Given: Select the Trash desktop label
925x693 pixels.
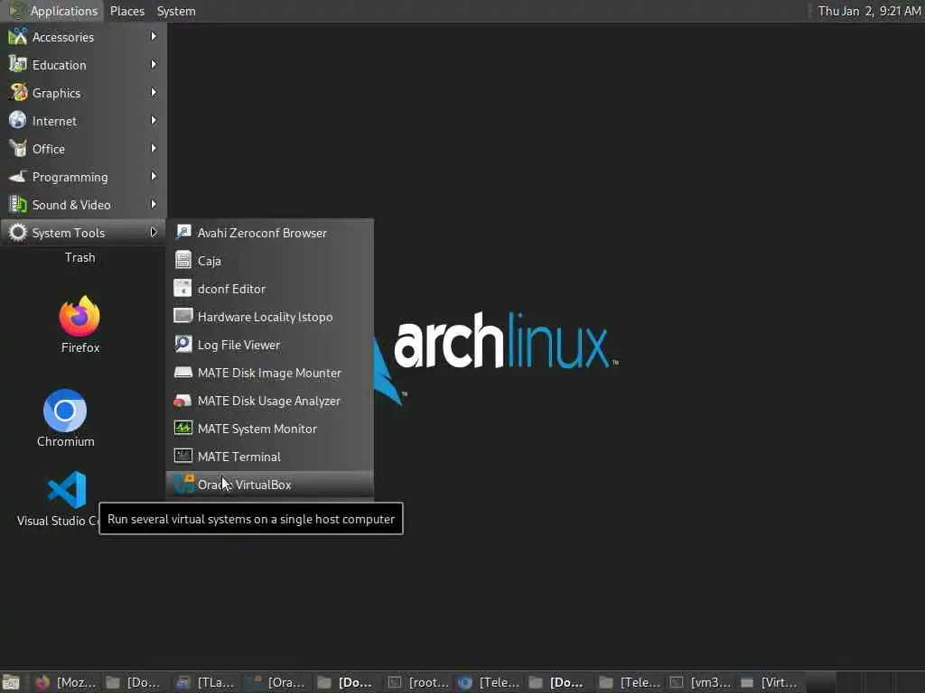Looking at the screenshot, I should coord(79,257).
